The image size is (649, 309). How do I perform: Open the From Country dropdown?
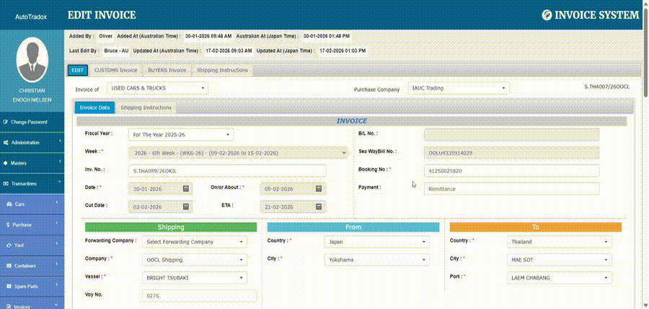(x=376, y=241)
